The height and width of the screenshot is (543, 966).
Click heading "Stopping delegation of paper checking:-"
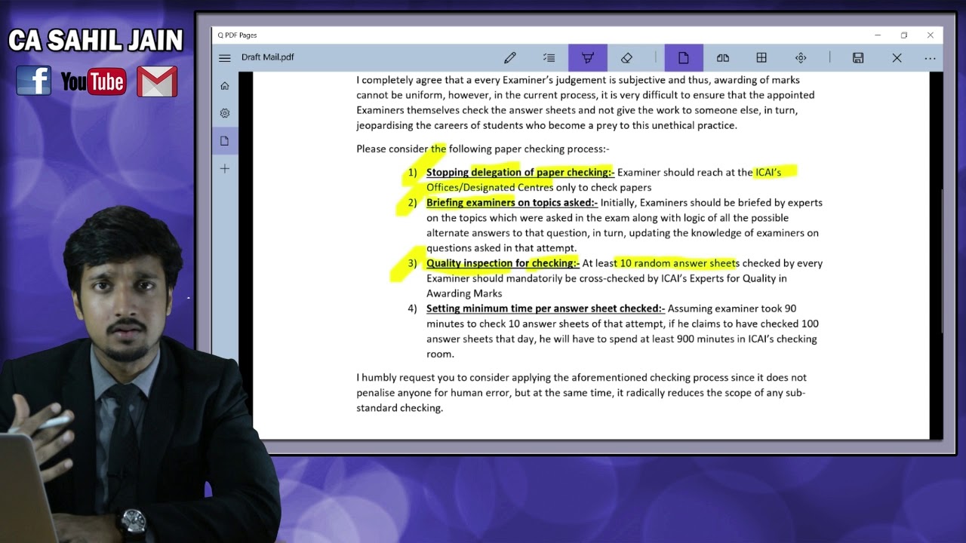(x=520, y=173)
